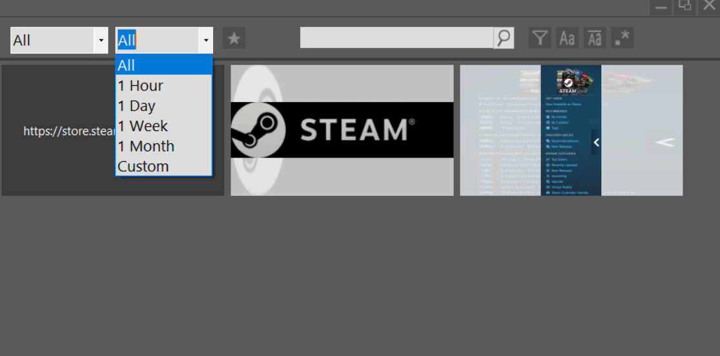Collapse the time filter dropdown arrow
The image size is (720, 356).
[x=205, y=40]
